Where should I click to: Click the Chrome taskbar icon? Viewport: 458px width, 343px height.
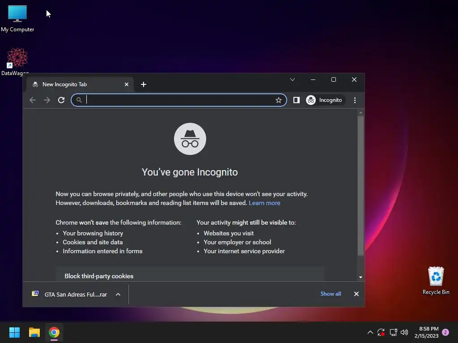(54, 332)
